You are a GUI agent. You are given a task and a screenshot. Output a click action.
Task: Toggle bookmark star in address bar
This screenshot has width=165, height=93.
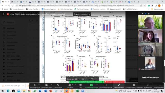[x=144, y=6]
